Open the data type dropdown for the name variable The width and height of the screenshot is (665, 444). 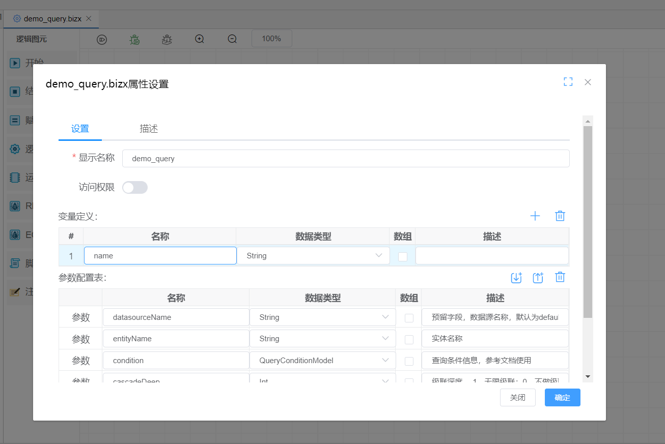pyautogui.click(x=378, y=255)
